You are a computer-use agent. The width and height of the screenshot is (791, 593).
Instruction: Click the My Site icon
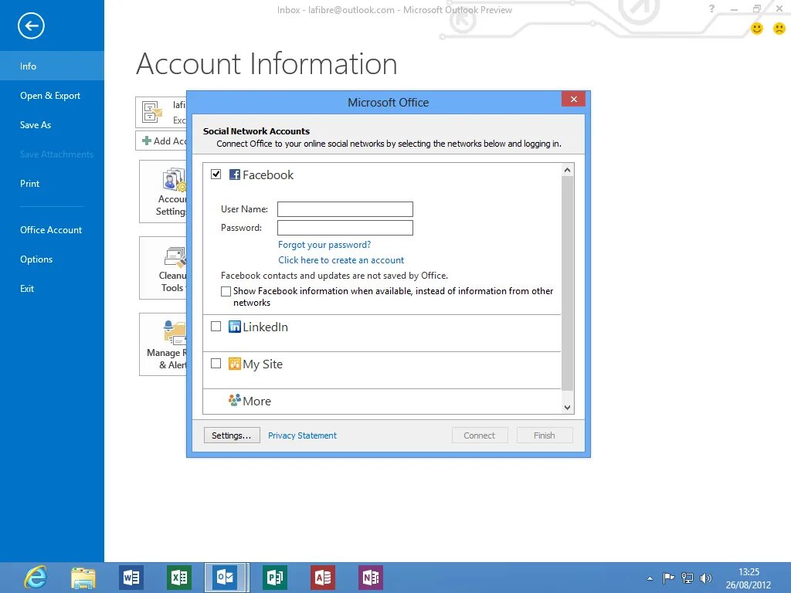235,364
